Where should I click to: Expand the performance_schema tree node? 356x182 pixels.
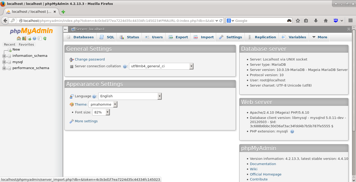[4, 68]
